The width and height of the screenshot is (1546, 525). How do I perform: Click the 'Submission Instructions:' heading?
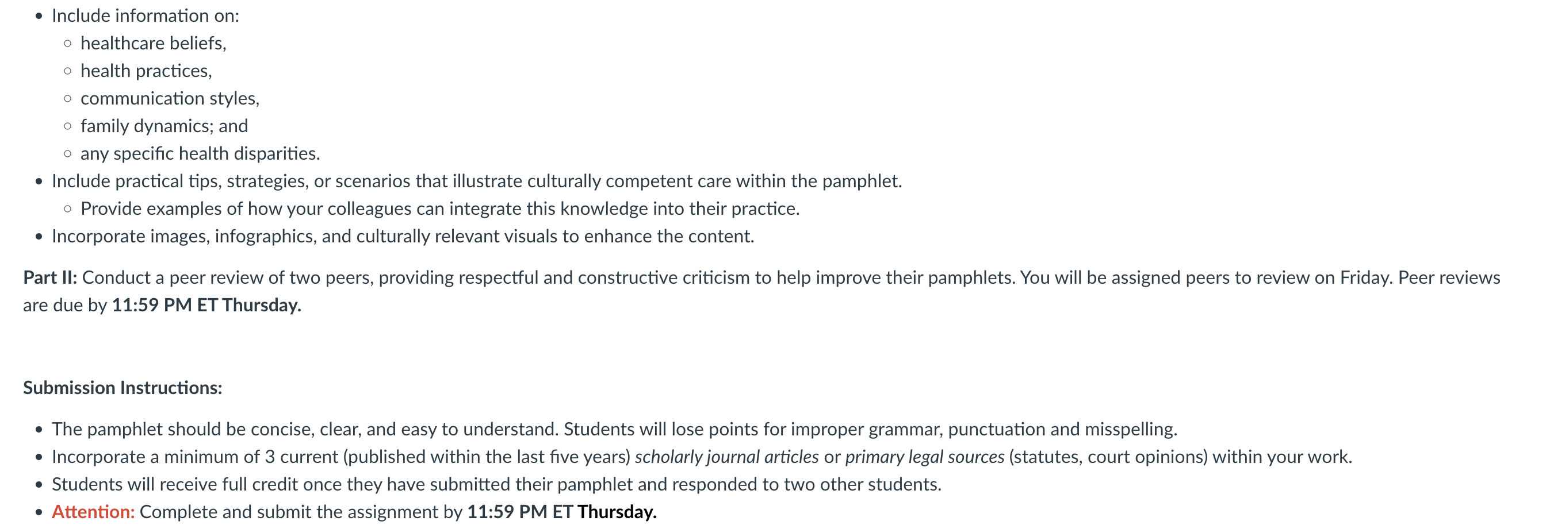[x=123, y=388]
